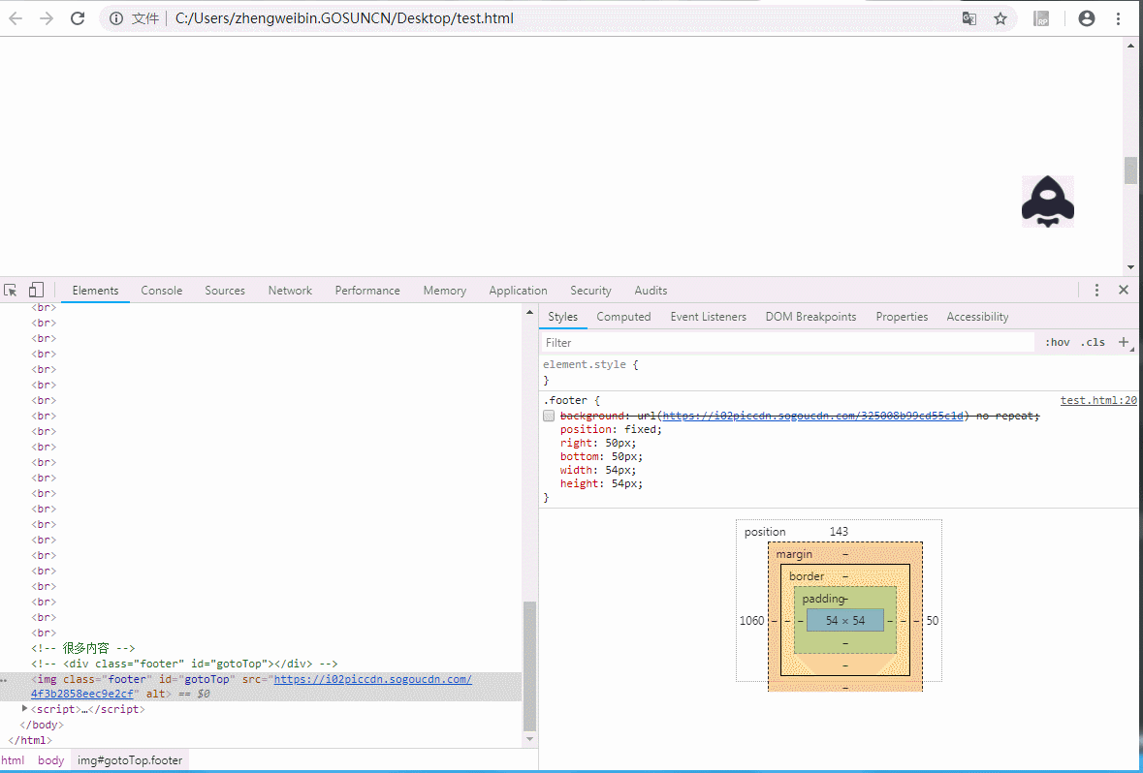Open the RP browser extension

[x=1041, y=19]
